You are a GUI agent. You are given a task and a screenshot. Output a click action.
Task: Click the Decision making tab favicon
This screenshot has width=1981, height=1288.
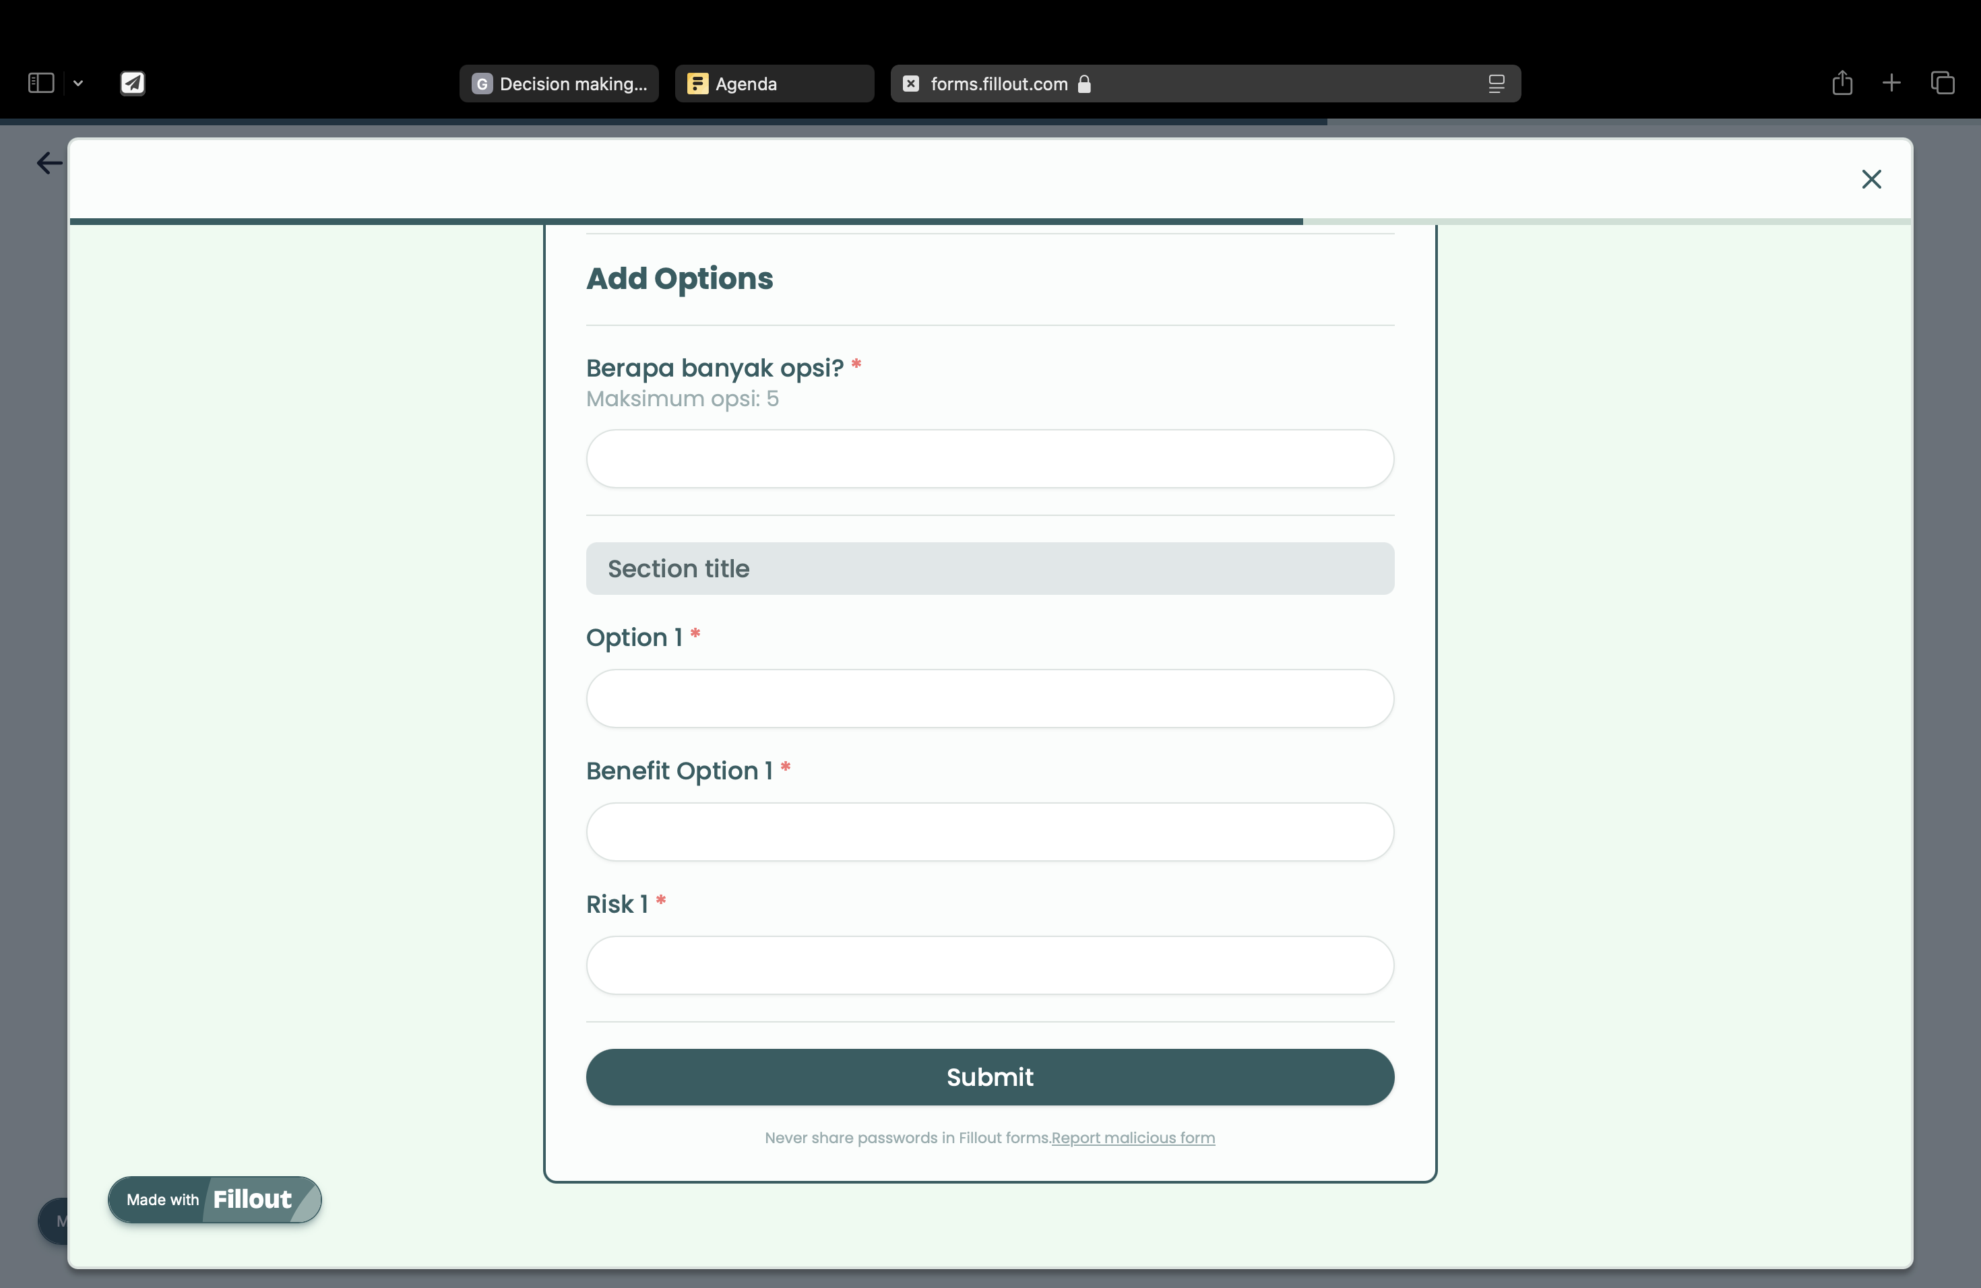pos(482,84)
